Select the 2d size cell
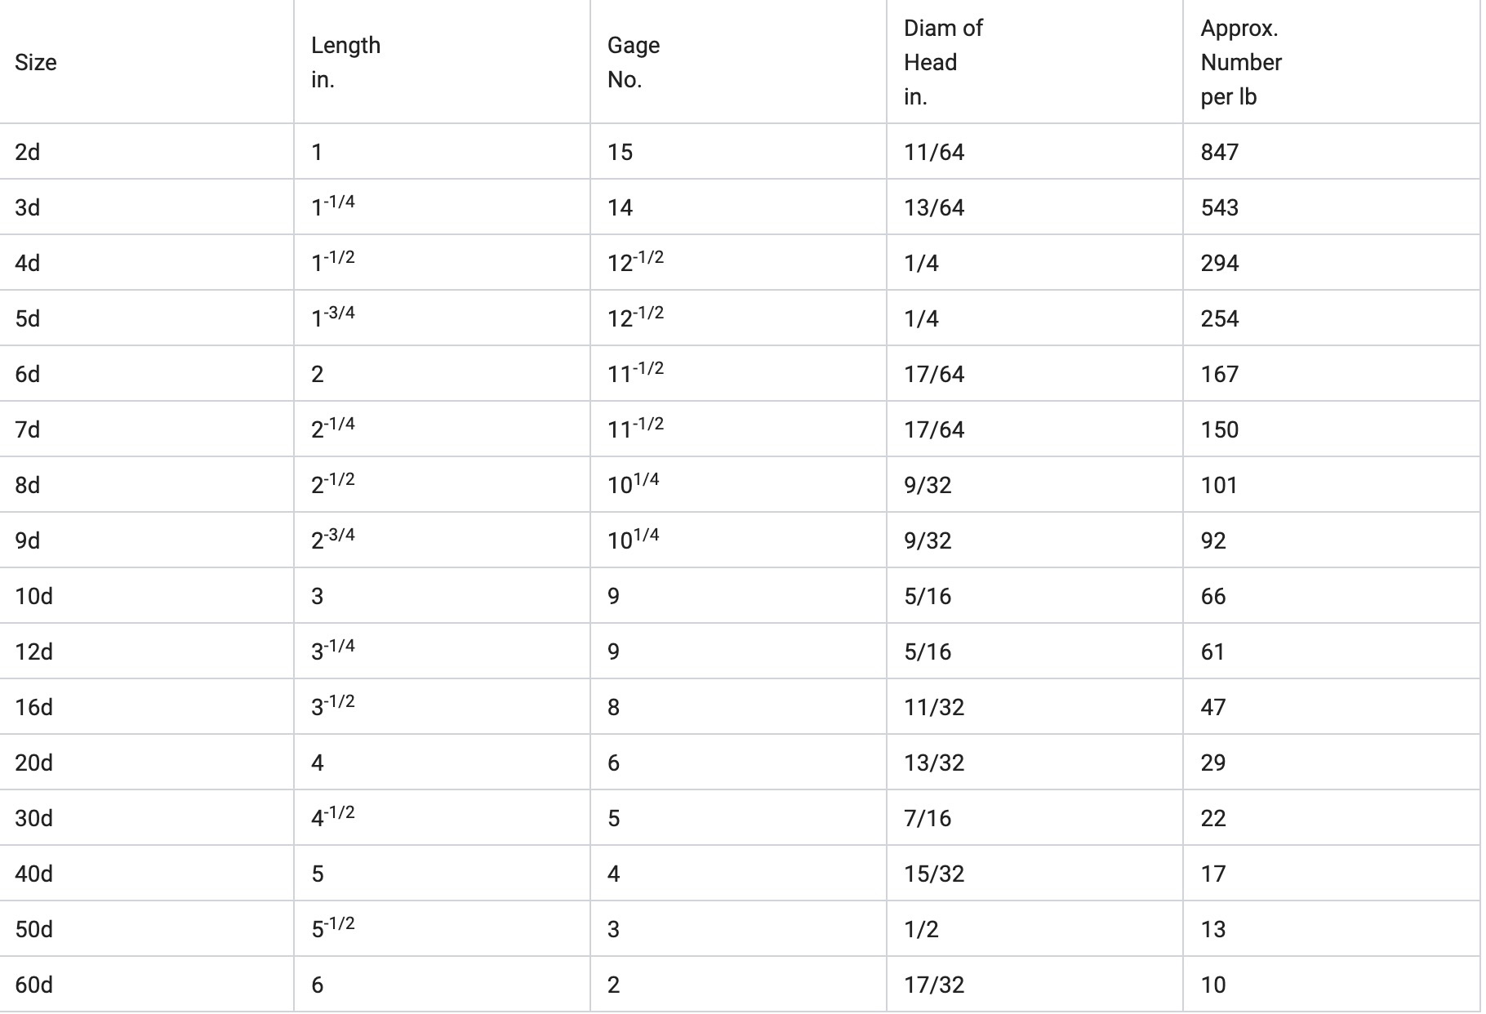The width and height of the screenshot is (1486, 1014). coord(28,152)
